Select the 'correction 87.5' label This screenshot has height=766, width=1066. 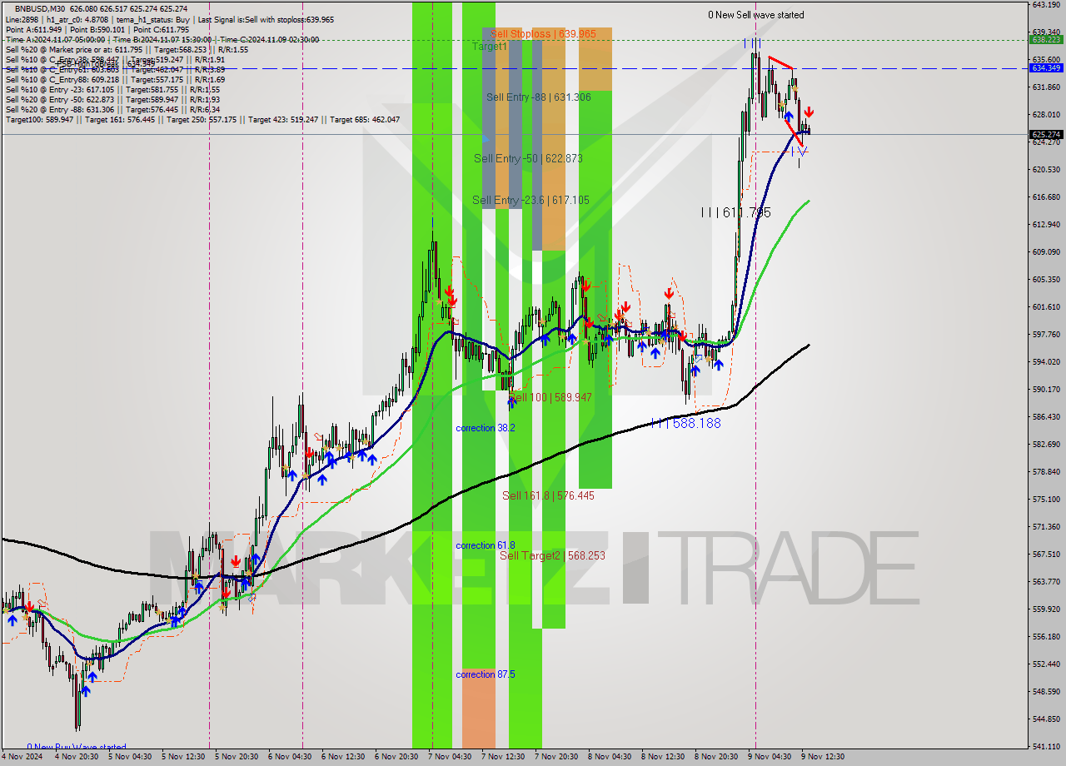click(486, 674)
